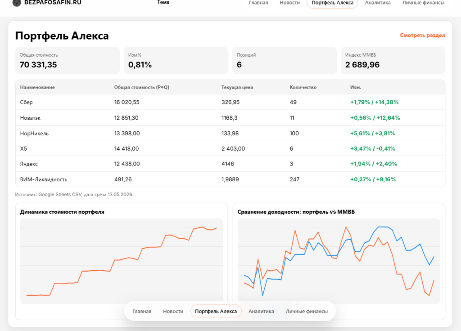The height and width of the screenshot is (331, 461).
Task: Open Новости in floating bottom bar
Action: click(x=173, y=311)
